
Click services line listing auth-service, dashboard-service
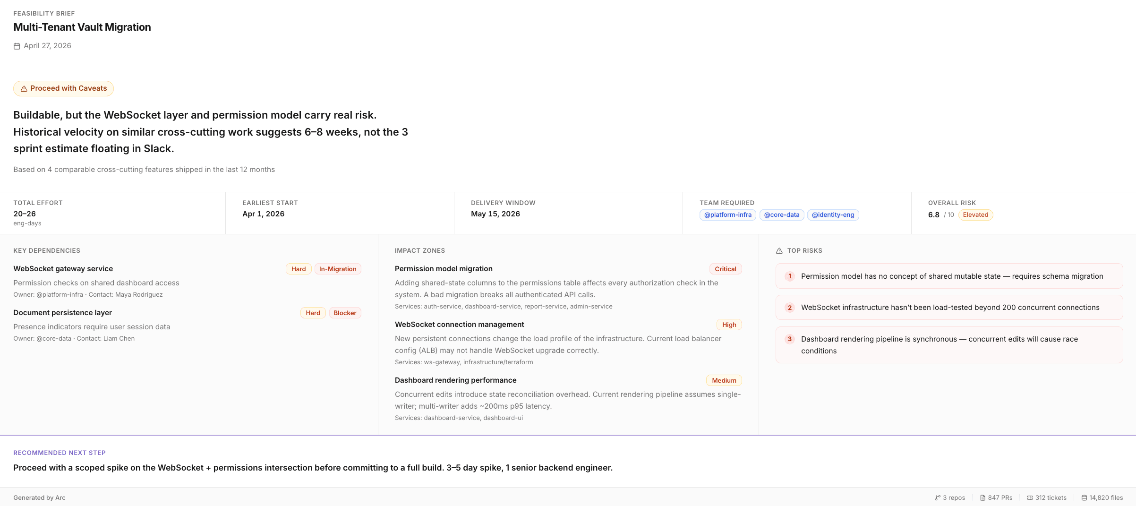point(504,307)
